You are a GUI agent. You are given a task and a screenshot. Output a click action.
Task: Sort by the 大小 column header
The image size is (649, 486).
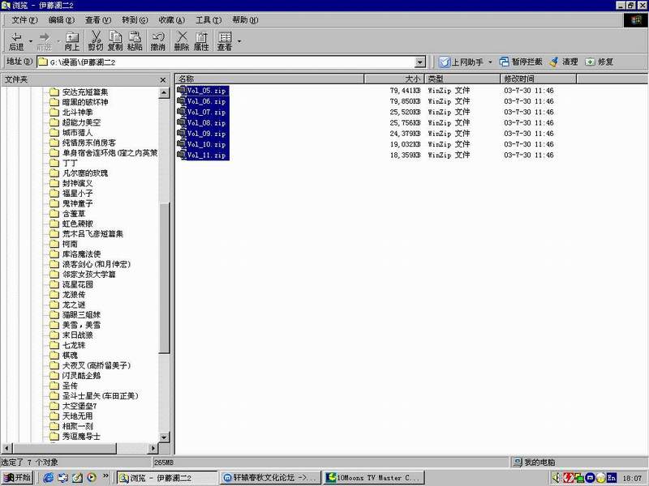click(394, 79)
